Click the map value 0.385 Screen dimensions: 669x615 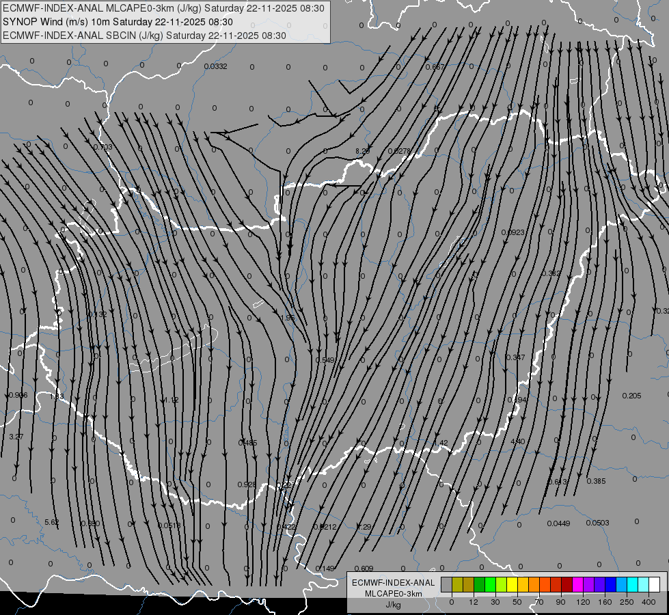pyautogui.click(x=596, y=481)
